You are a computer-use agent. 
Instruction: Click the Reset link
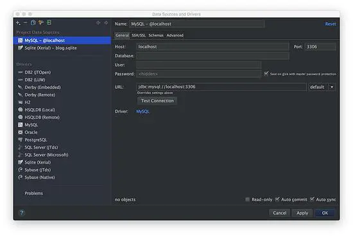tap(331, 24)
